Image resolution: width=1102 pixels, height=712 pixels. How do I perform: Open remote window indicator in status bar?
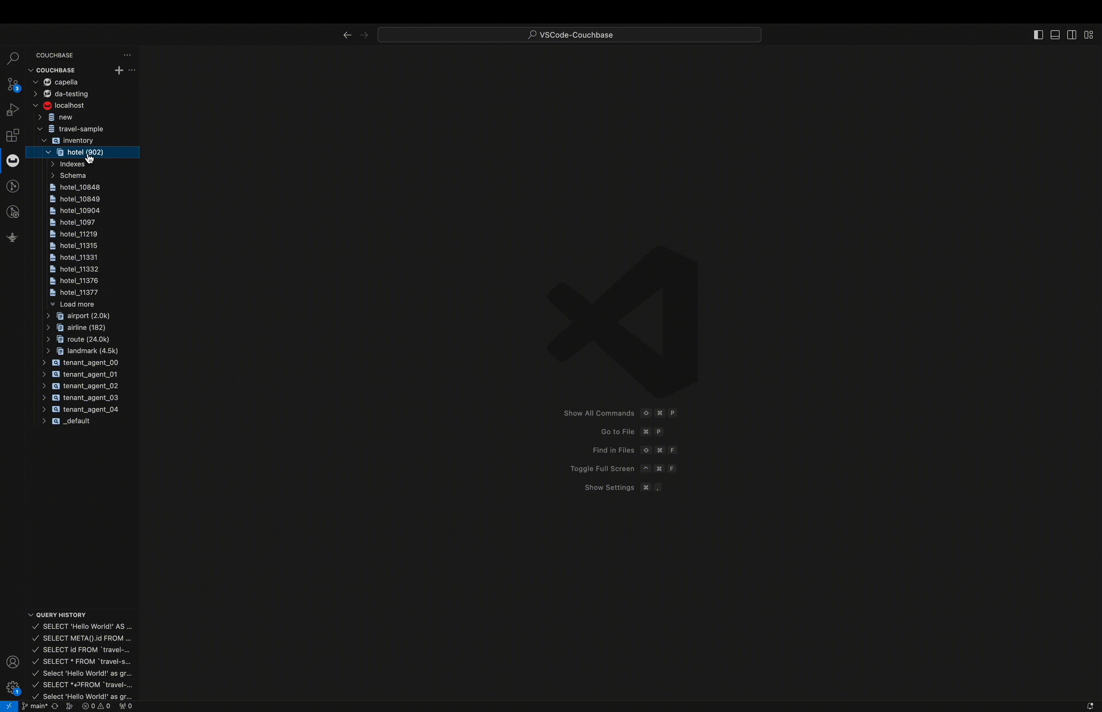point(9,706)
